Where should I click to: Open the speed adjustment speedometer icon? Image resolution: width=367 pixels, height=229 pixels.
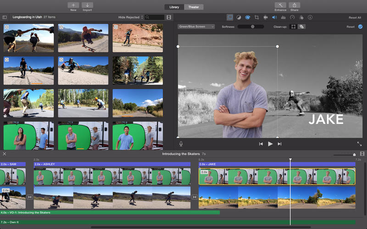pos(292,17)
